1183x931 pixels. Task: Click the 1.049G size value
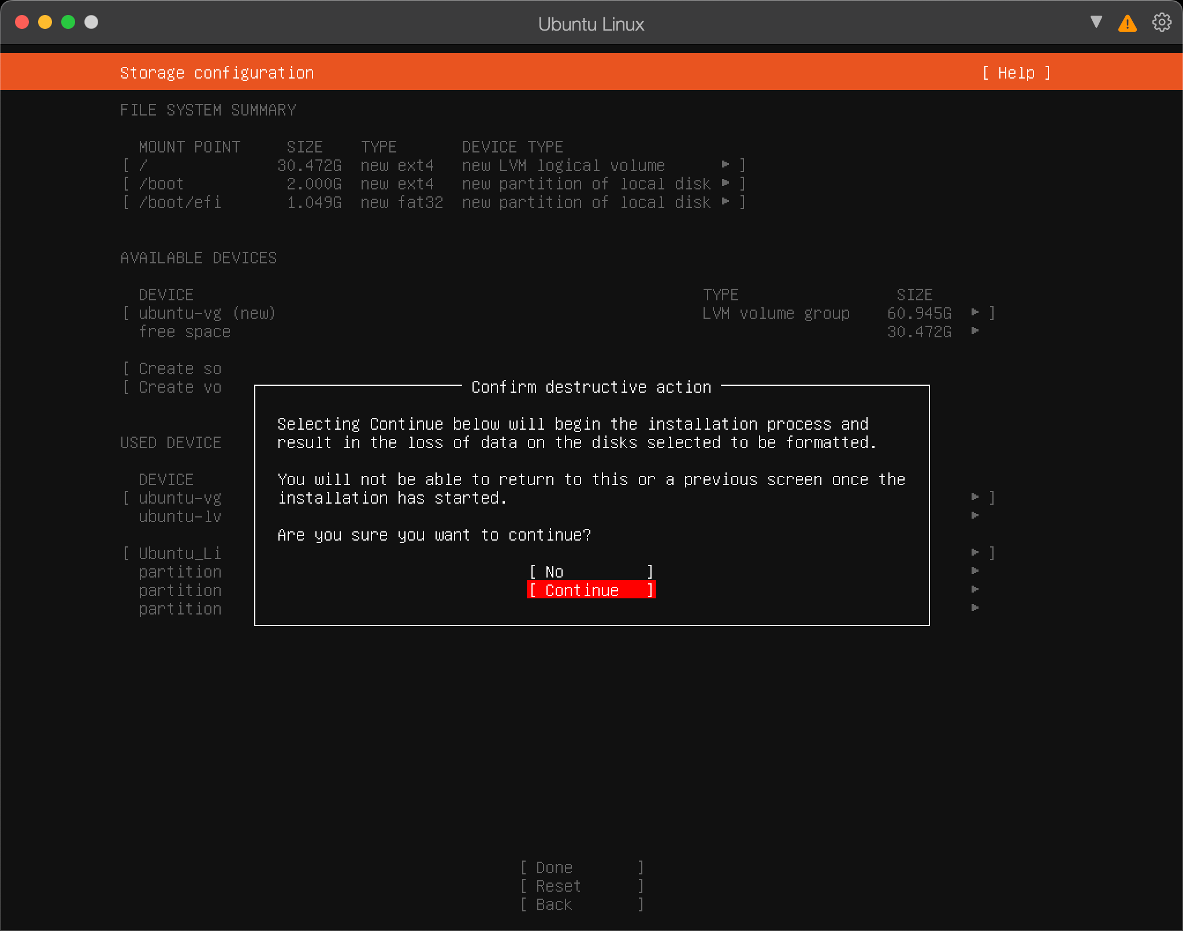(314, 202)
